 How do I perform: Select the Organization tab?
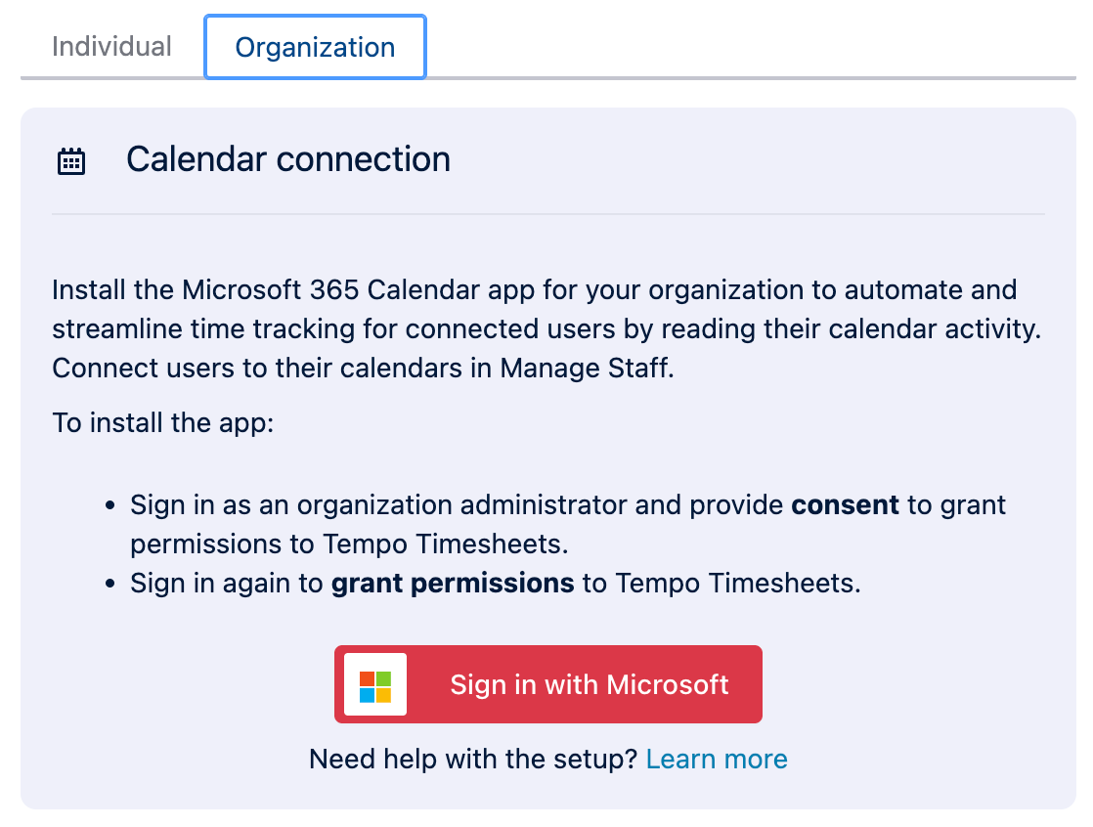point(315,46)
